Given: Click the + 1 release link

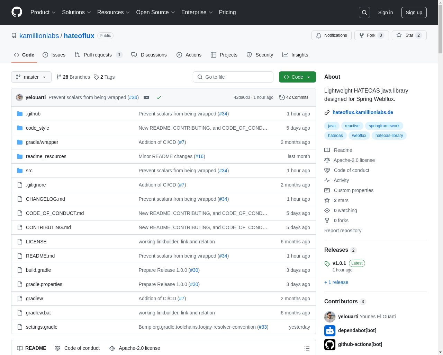Looking at the screenshot, I should coord(336,282).
